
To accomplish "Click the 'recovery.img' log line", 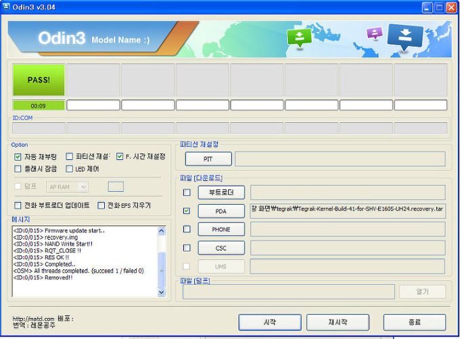I will click(45, 238).
